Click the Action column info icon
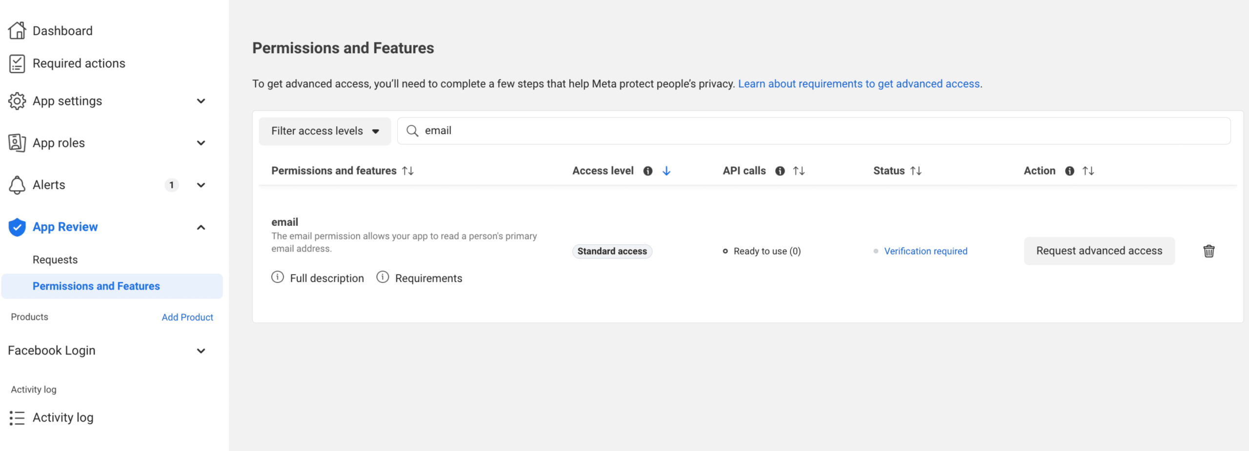 coord(1069,171)
